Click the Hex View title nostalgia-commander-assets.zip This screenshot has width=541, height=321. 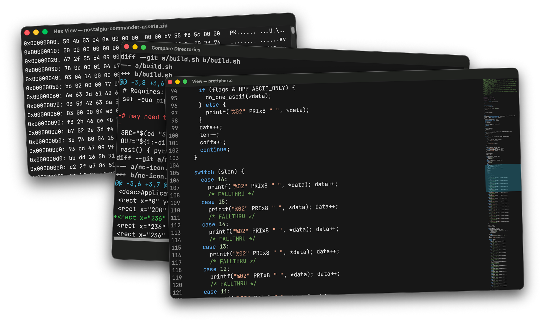tap(111, 28)
